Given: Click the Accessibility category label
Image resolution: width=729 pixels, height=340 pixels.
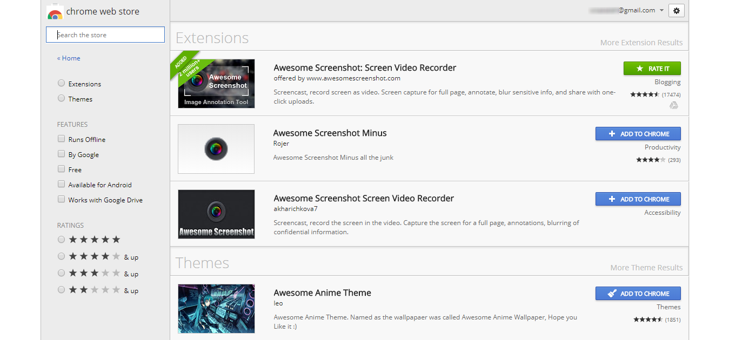Looking at the screenshot, I should [663, 213].
